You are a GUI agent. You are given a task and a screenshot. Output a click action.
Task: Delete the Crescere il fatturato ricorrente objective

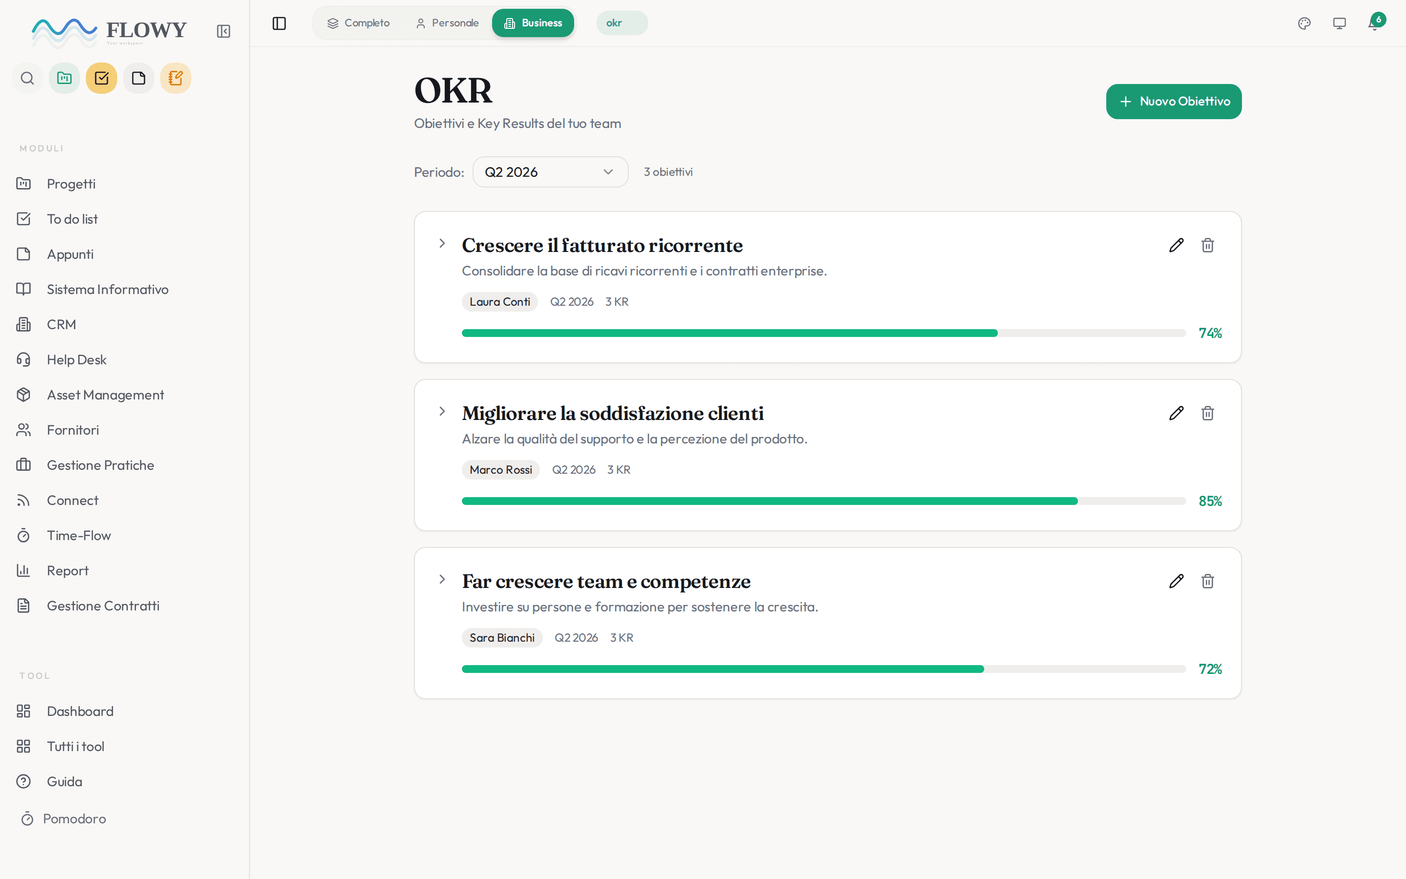pos(1207,245)
